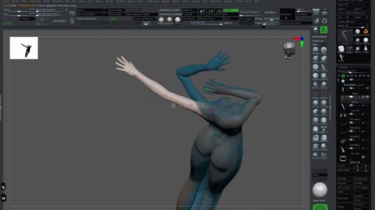375x210 pixels.
Task: Click the Mask By Cavity button
Action: (210, 19)
